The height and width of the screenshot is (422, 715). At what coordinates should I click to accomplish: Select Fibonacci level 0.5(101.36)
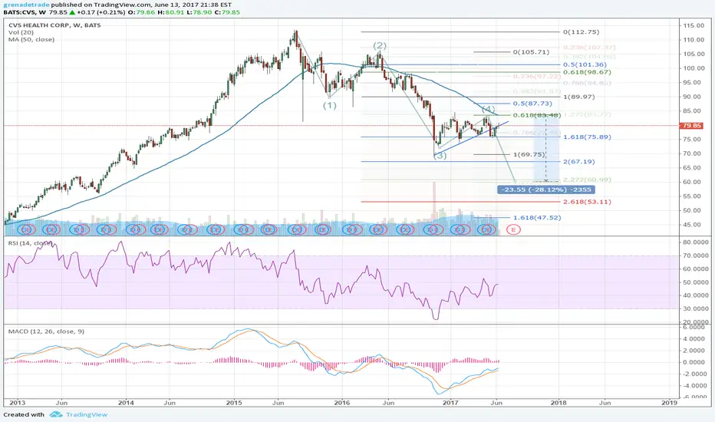click(x=585, y=64)
